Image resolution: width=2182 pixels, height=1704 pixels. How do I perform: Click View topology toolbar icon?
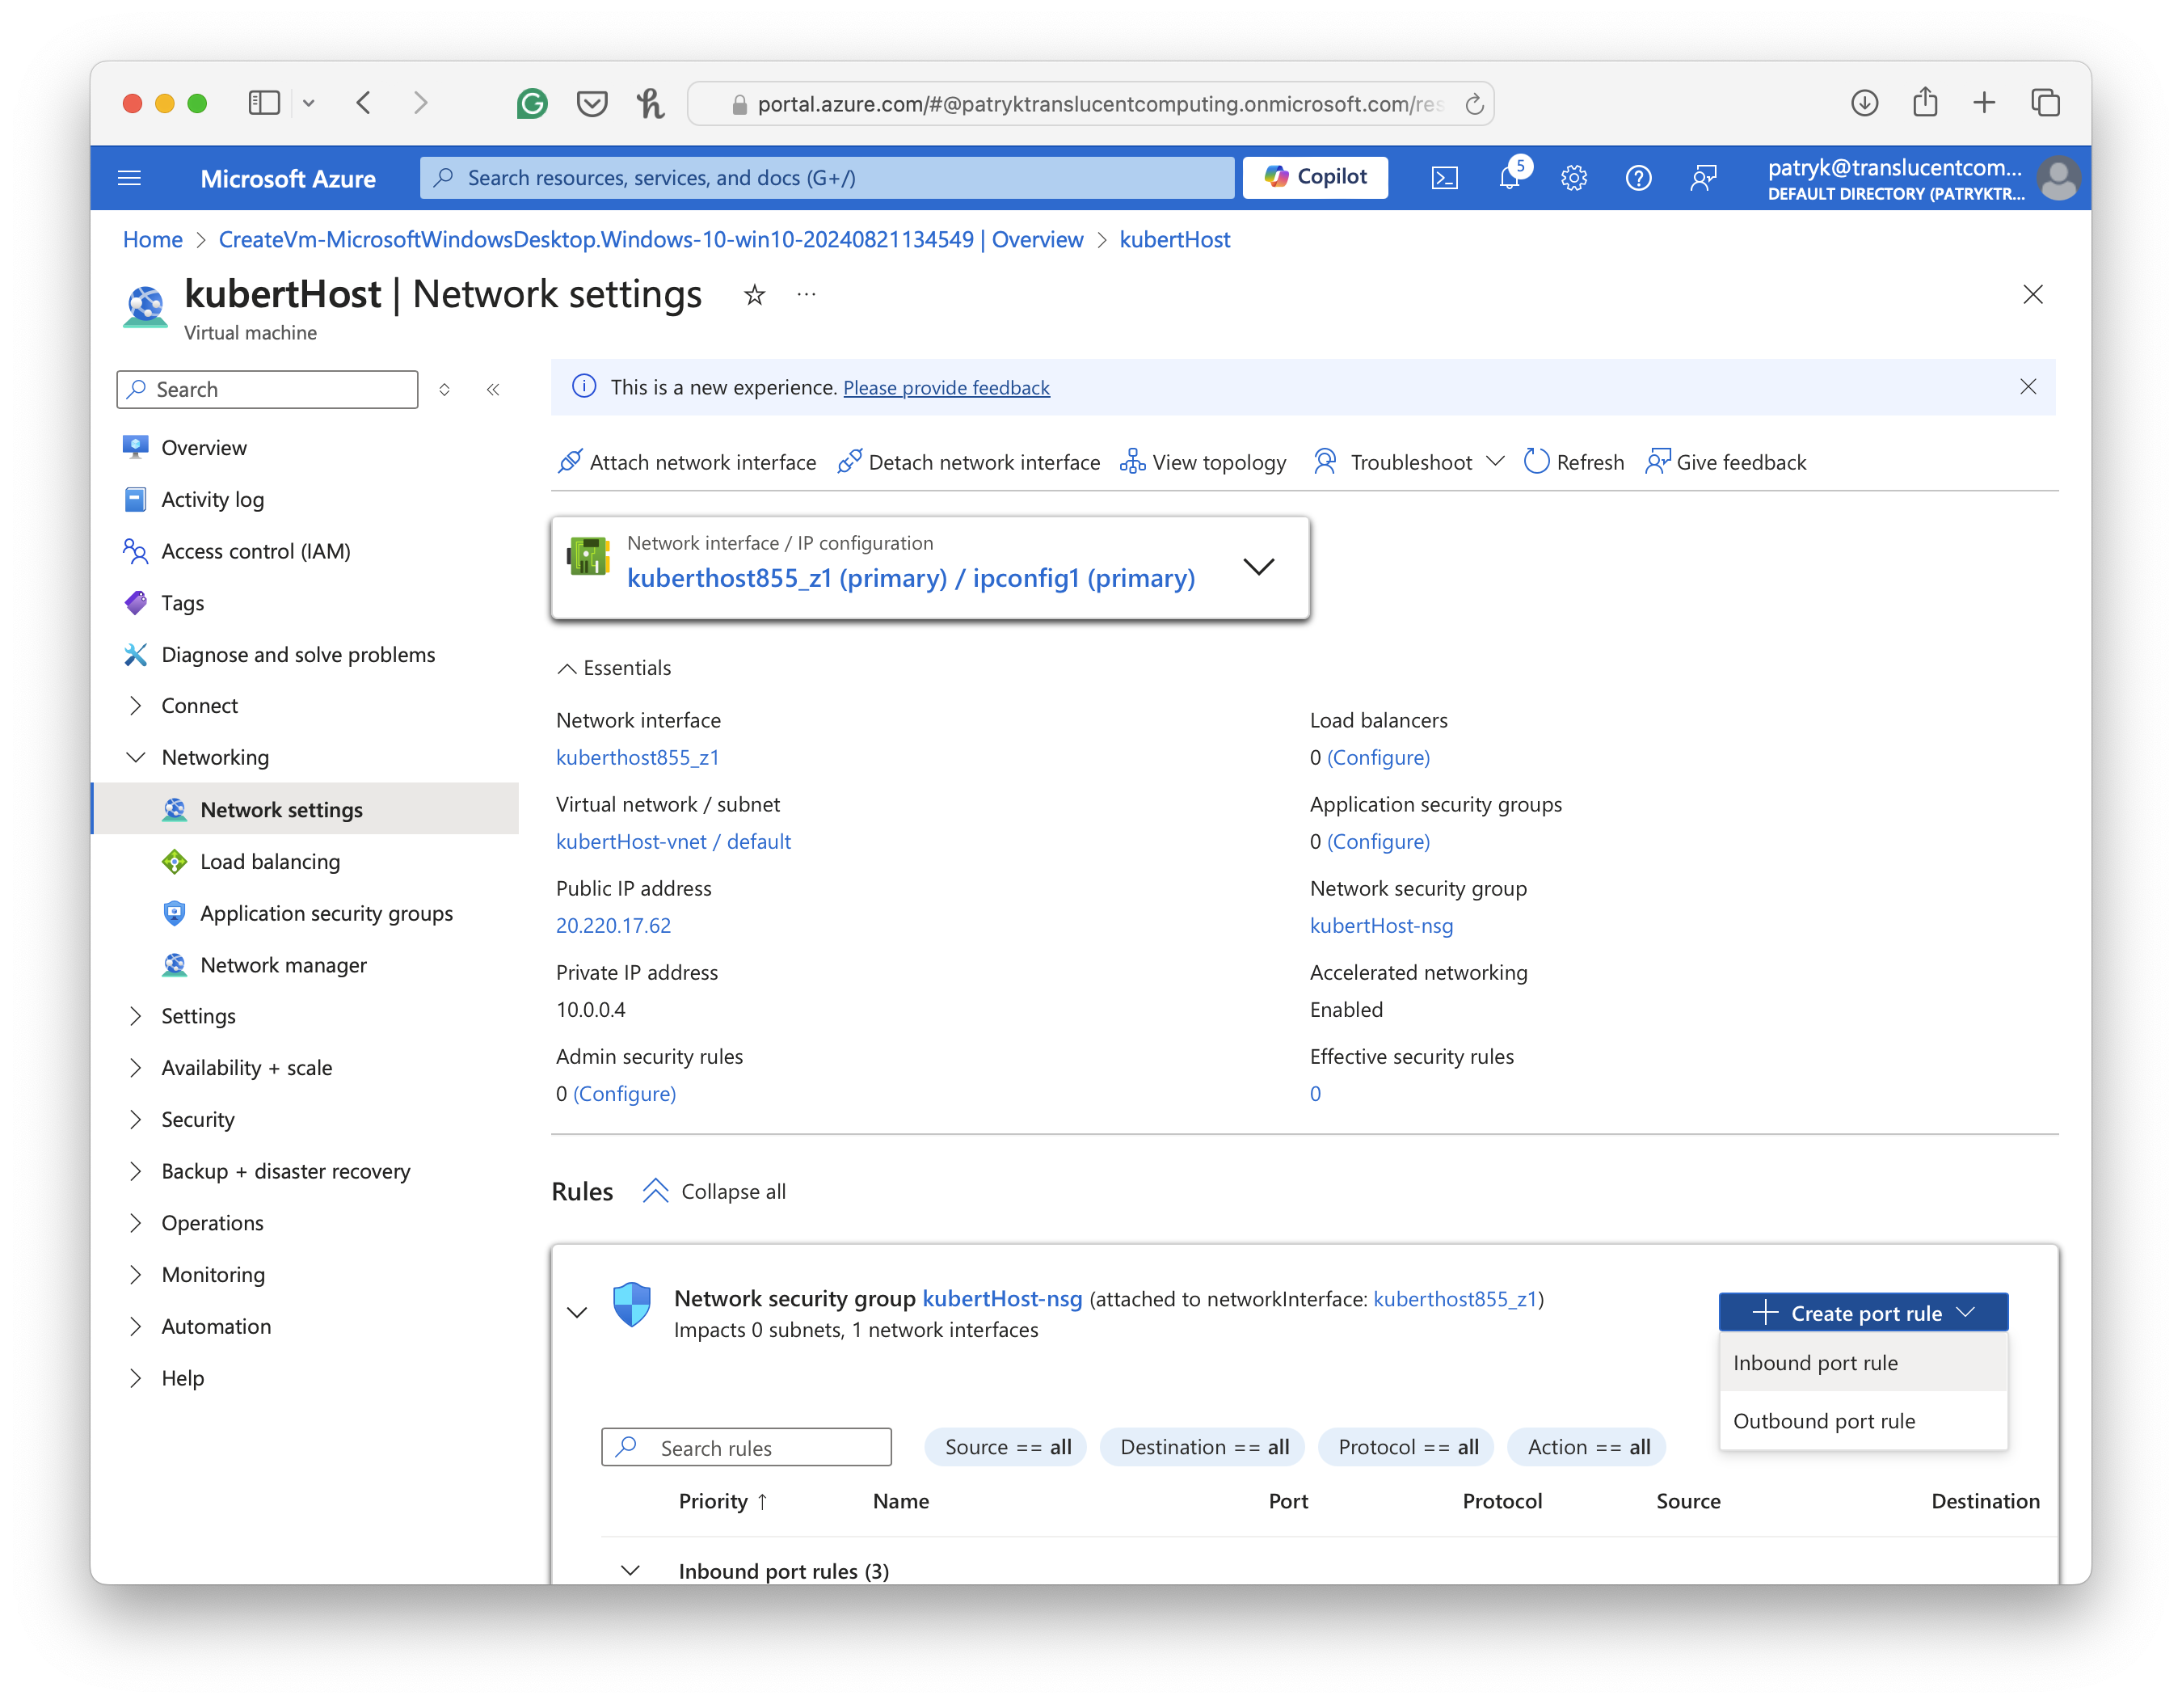tap(1204, 462)
